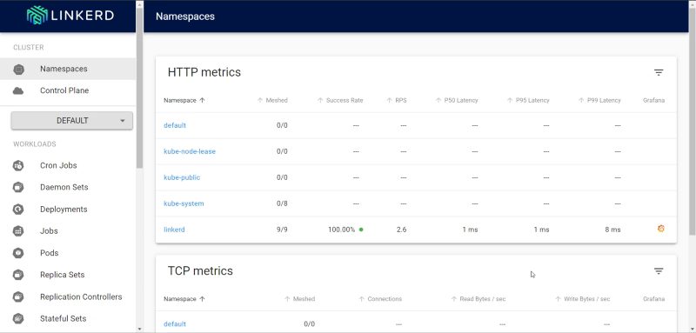Click the 0/8 meshed value for kube-system
This screenshot has height=333, width=696.
[282, 203]
